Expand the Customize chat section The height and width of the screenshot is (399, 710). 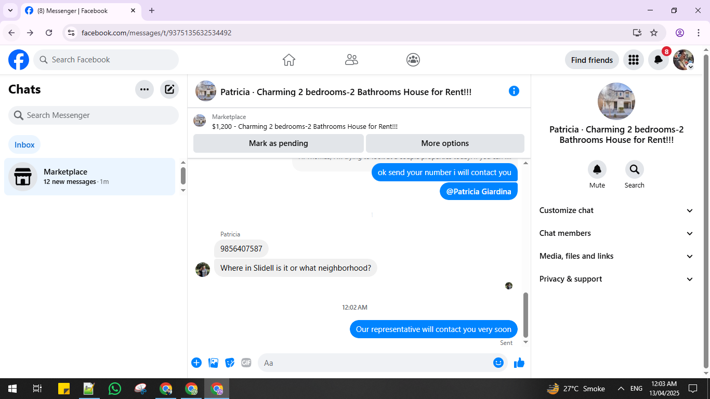[616, 210]
